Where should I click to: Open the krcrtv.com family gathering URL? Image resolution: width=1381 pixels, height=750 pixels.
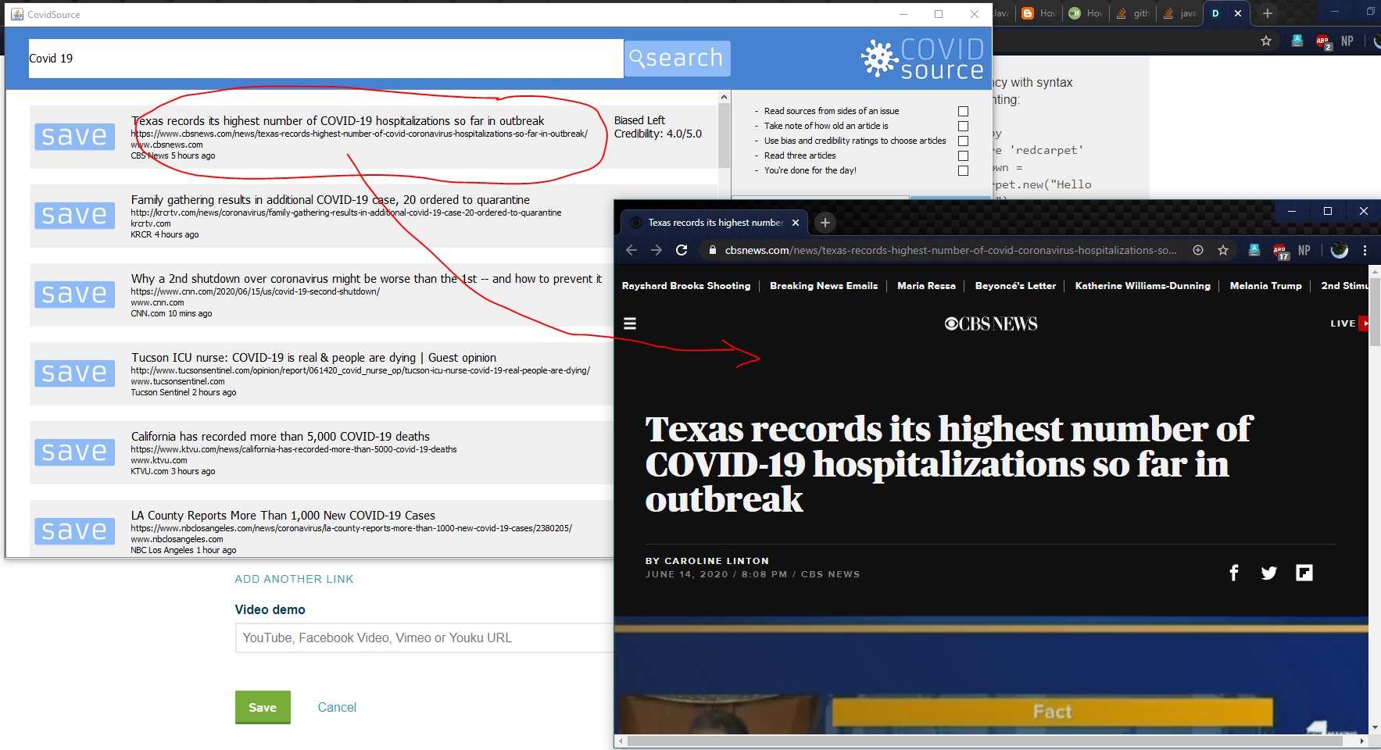click(x=346, y=212)
